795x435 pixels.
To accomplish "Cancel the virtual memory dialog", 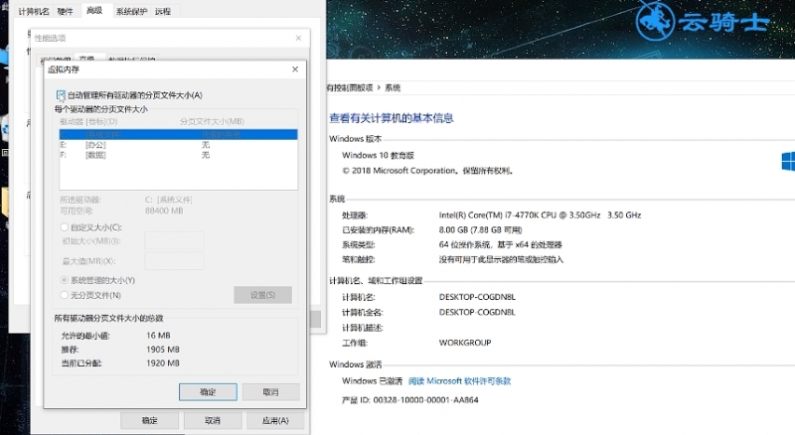I will tap(270, 392).
